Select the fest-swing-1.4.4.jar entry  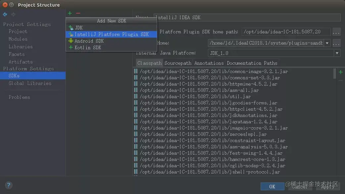[x=211, y=153]
